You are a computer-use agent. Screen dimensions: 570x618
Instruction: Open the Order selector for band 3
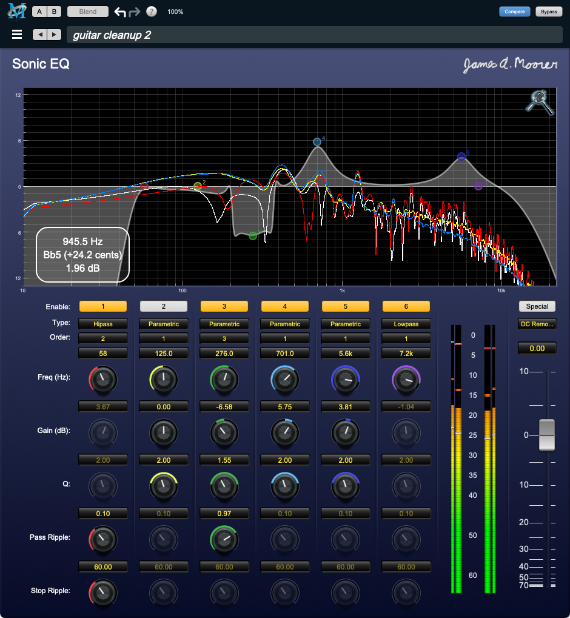click(x=224, y=338)
